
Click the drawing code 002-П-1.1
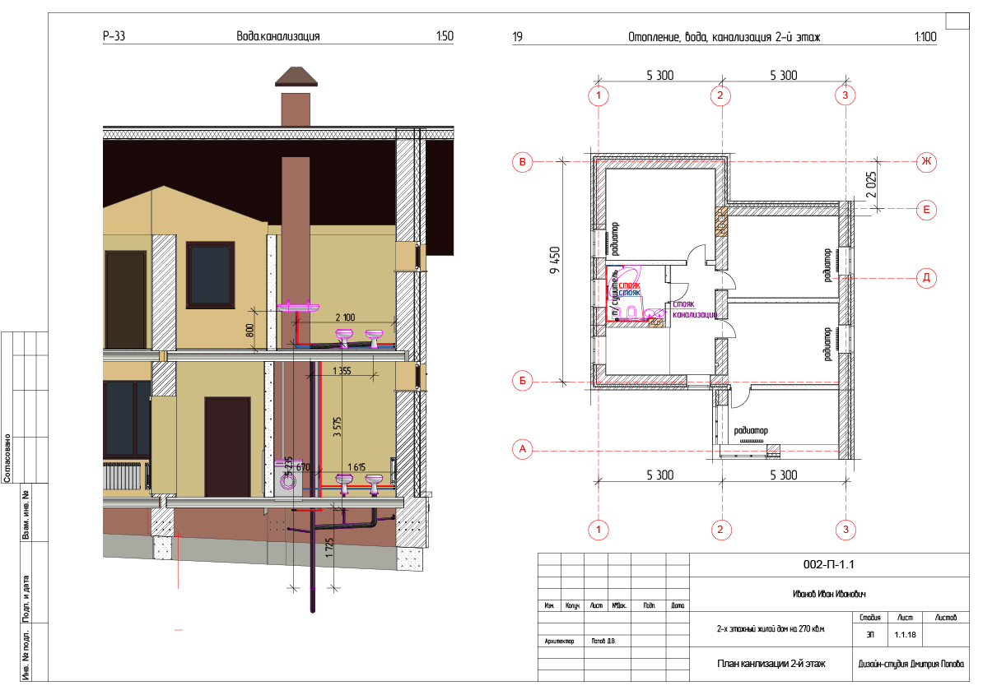[x=829, y=565]
